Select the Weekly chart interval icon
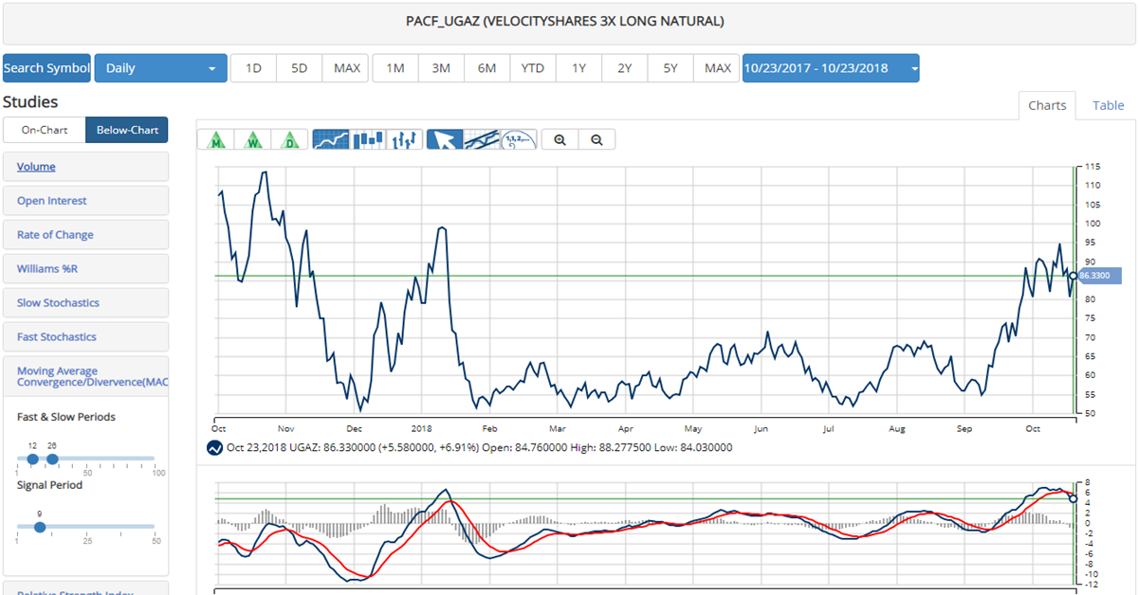Image resolution: width=1138 pixels, height=595 pixels. click(253, 138)
